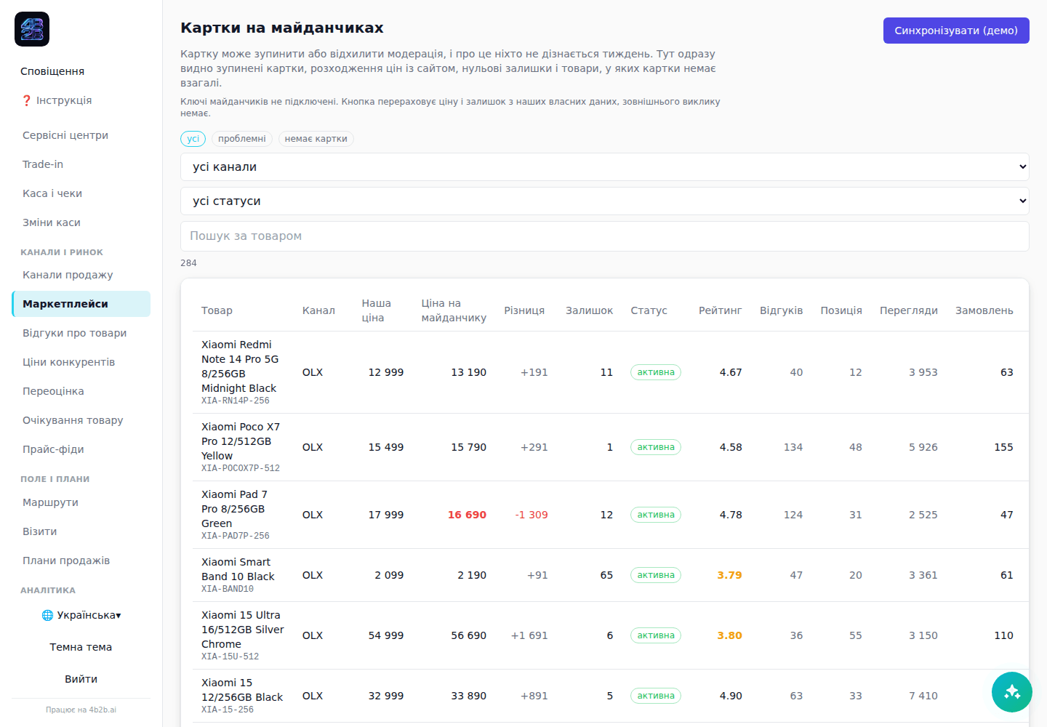
Task: Open the Інструкція help page
Action: coord(57,100)
